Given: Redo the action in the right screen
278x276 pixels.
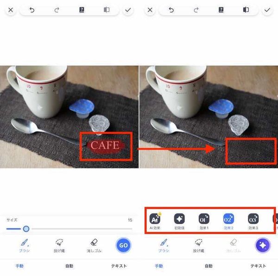Looking at the screenshot, I should click(x=196, y=10).
